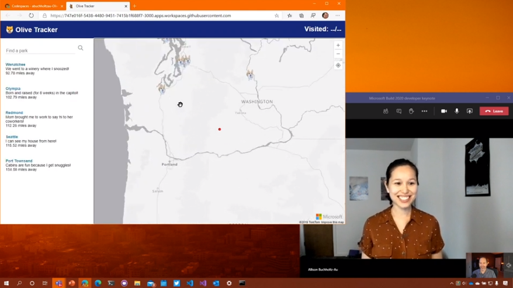The height and width of the screenshot is (288, 513).
Task: Open Cortana from taskbar
Action: coord(32,283)
